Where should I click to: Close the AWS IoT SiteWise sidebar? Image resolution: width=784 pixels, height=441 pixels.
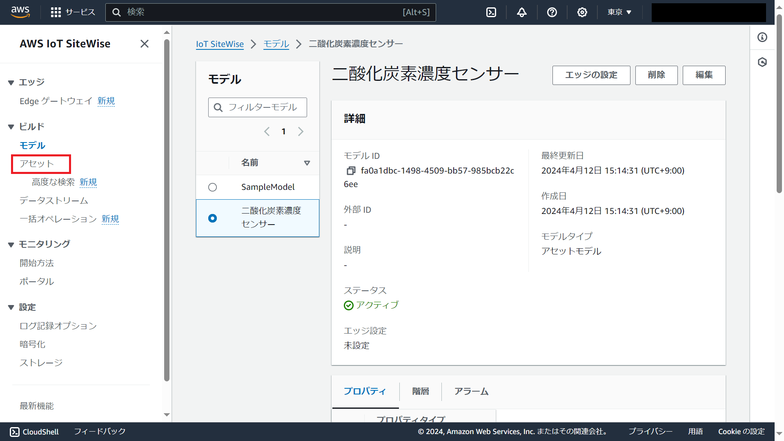click(x=145, y=44)
